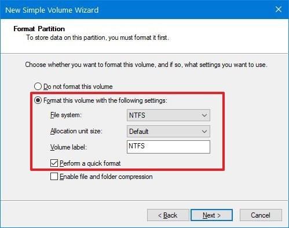Click the chevron arrow on File system dropdown
The image size is (289, 228).
[204, 115]
